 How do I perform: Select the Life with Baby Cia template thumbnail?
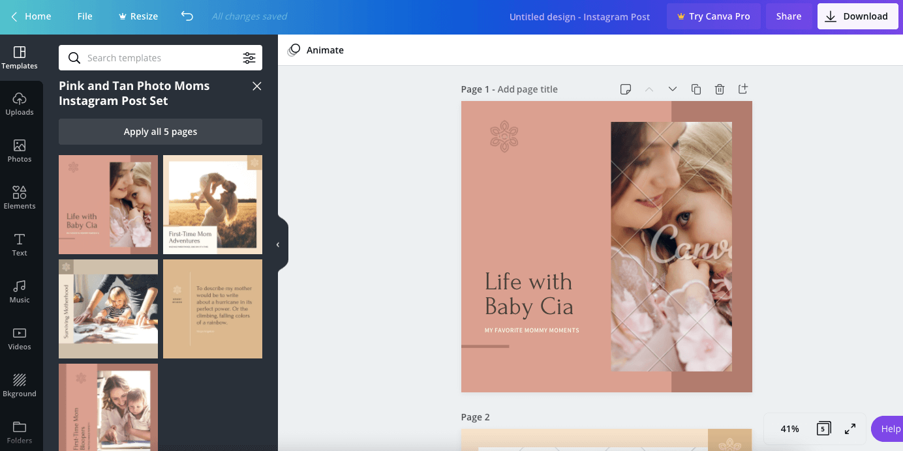pos(108,203)
